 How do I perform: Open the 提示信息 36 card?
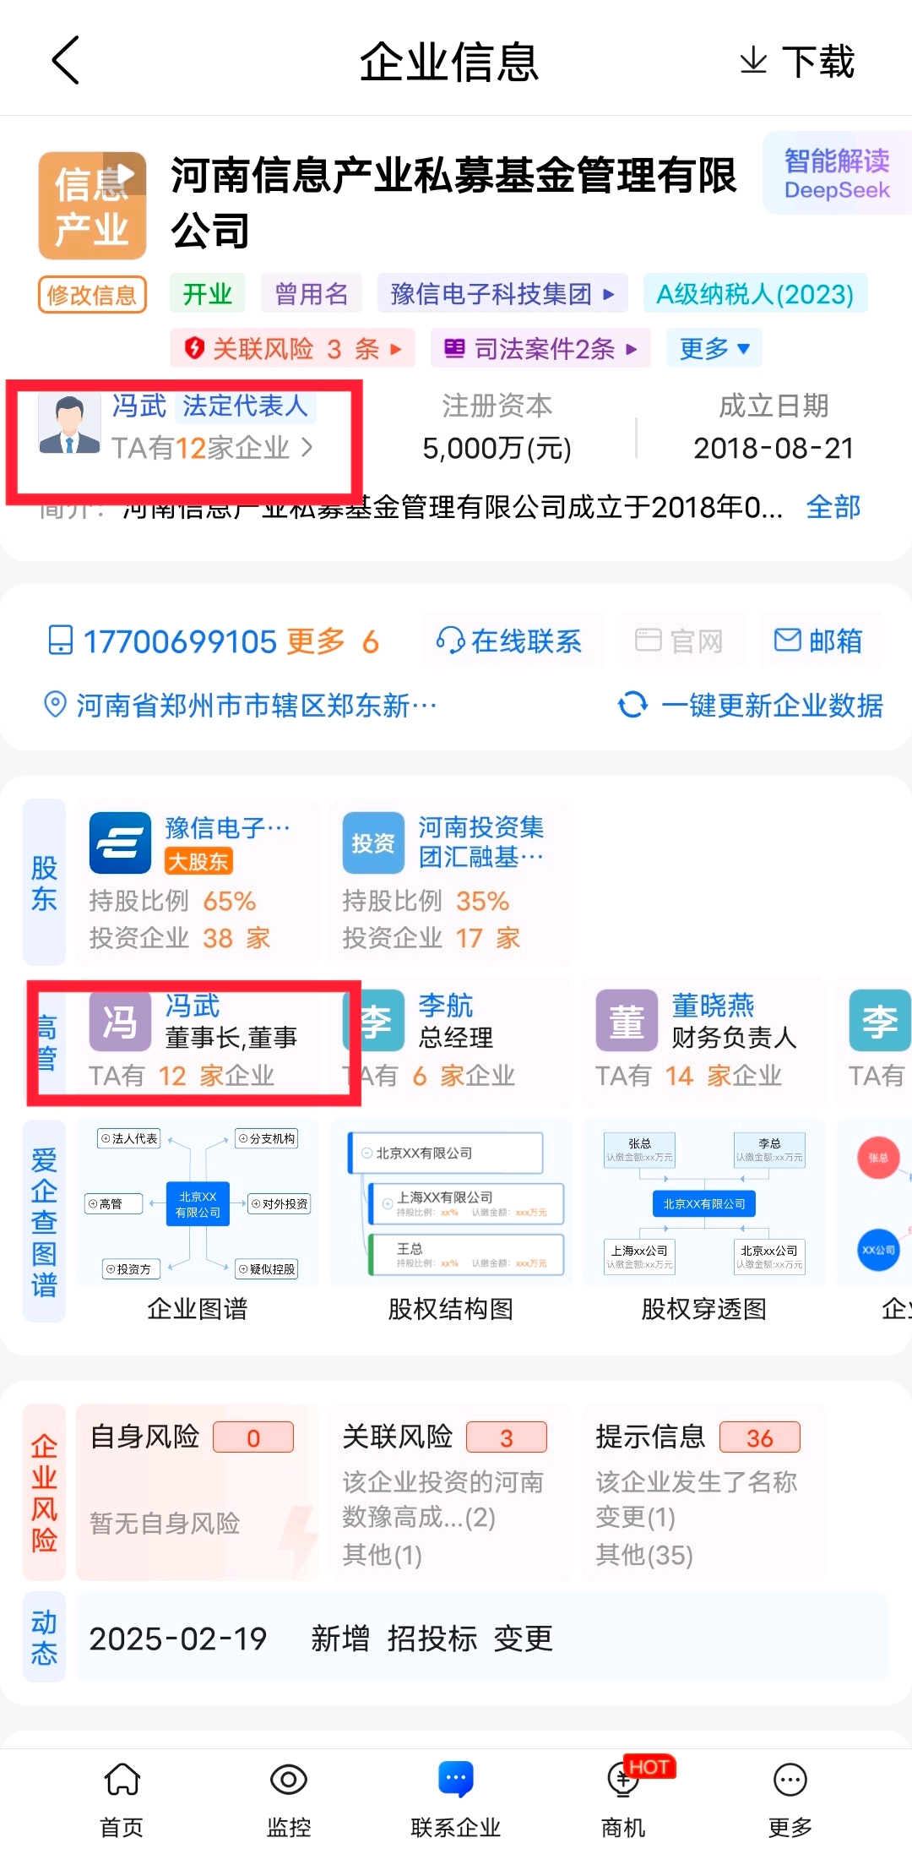pyautogui.click(x=704, y=1492)
